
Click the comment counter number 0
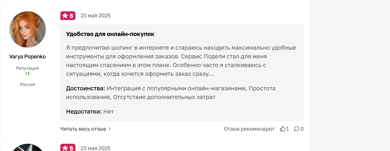pos(302,129)
